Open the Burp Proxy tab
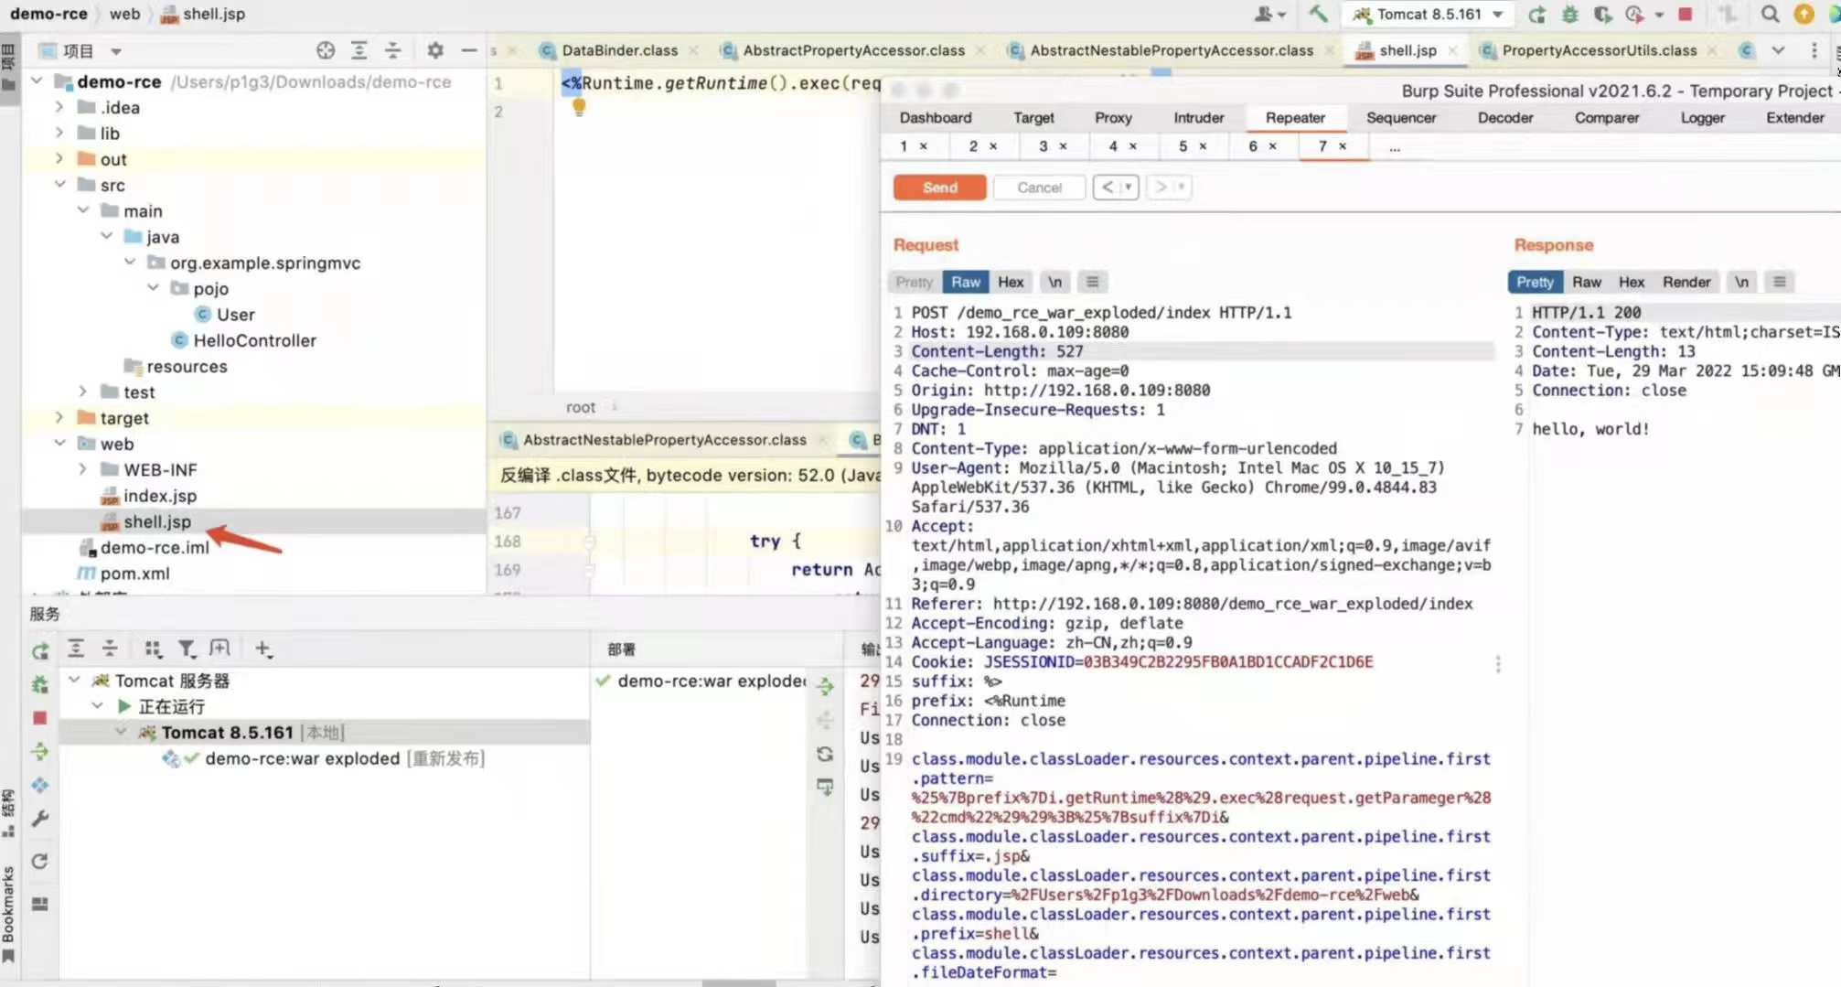Screen dimensions: 1841x987 point(1113,117)
